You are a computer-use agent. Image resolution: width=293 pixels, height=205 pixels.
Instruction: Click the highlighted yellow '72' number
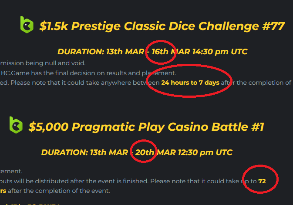[x=262, y=180]
